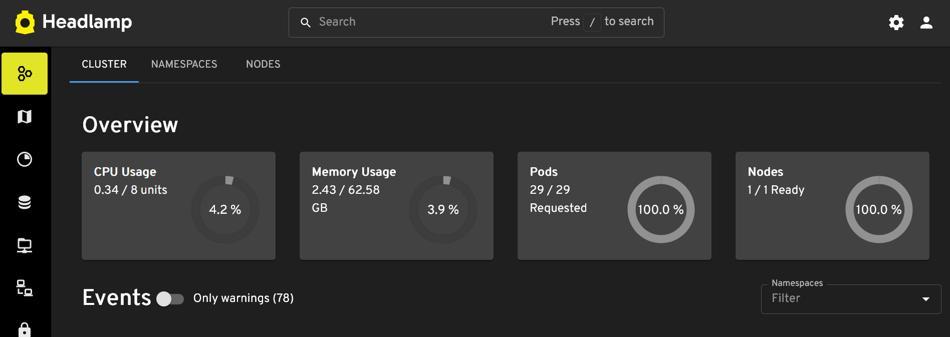Expand Namespaces Filter dropdown arrow
Image resolution: width=950 pixels, height=337 pixels.
tap(926, 299)
